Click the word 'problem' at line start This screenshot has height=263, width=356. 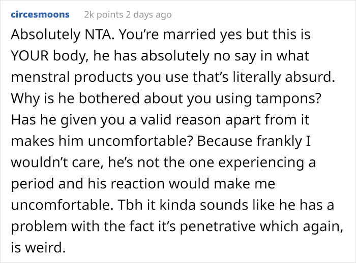(39, 227)
